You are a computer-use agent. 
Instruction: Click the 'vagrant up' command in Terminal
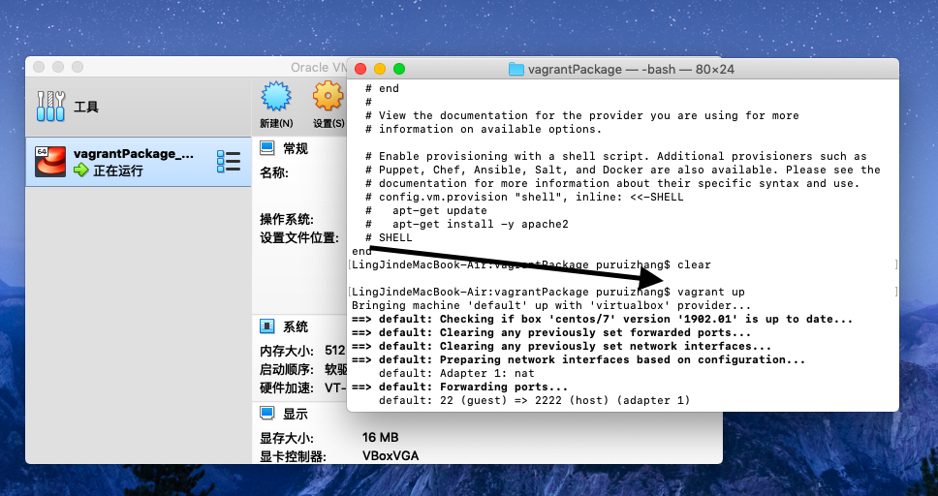(711, 292)
